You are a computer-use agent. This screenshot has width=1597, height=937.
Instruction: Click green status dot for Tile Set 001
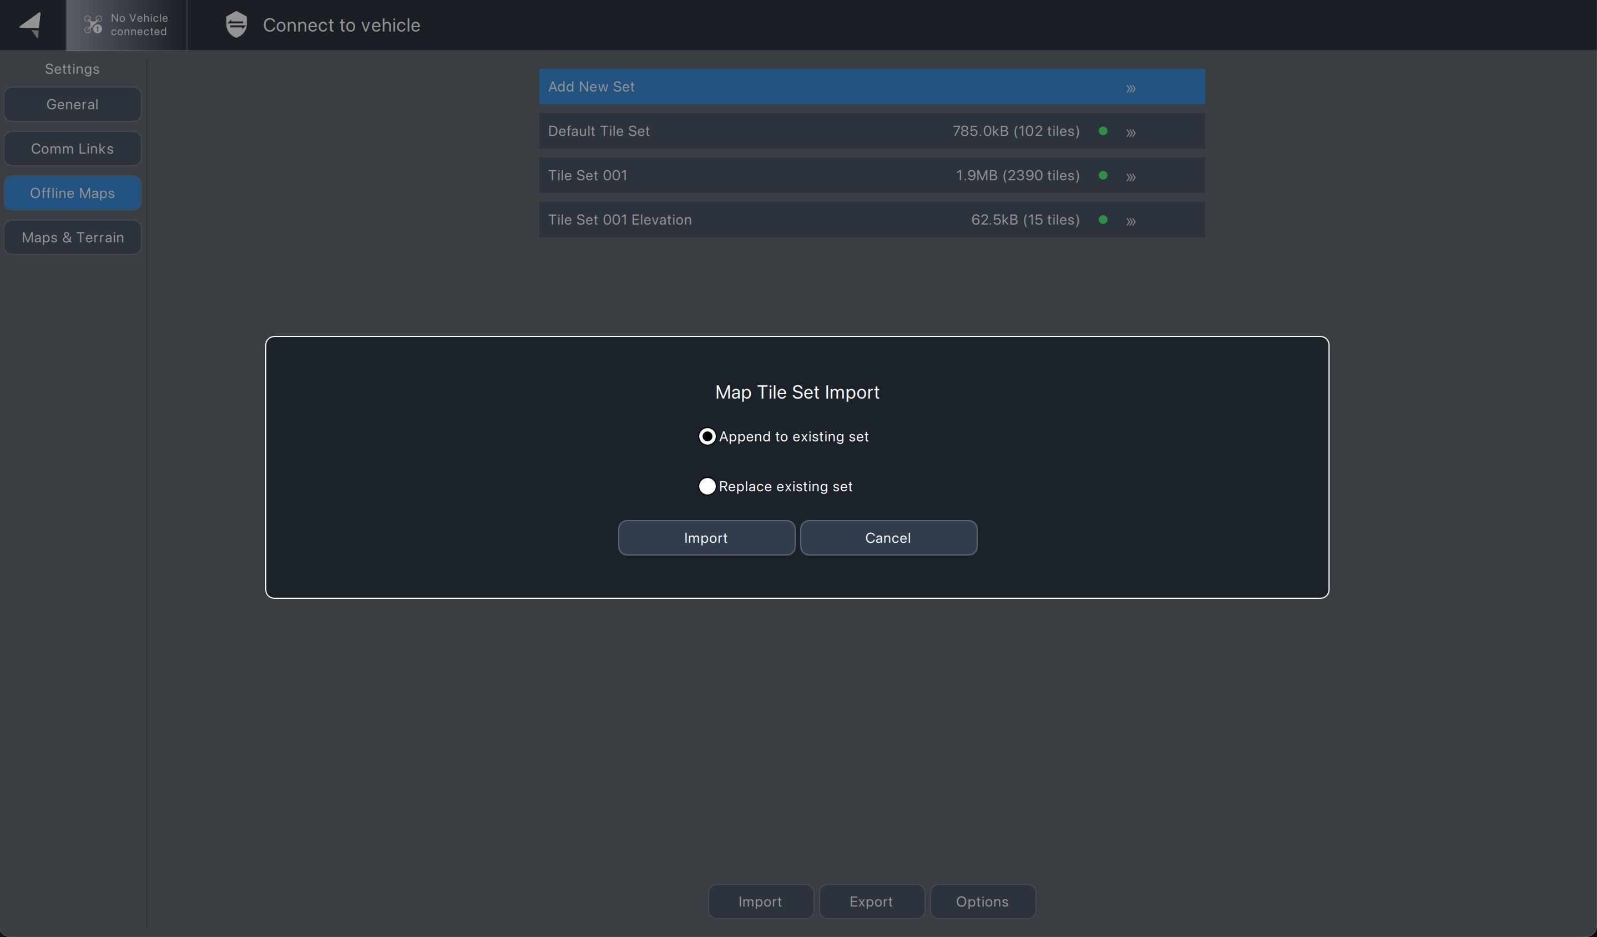coord(1103,175)
